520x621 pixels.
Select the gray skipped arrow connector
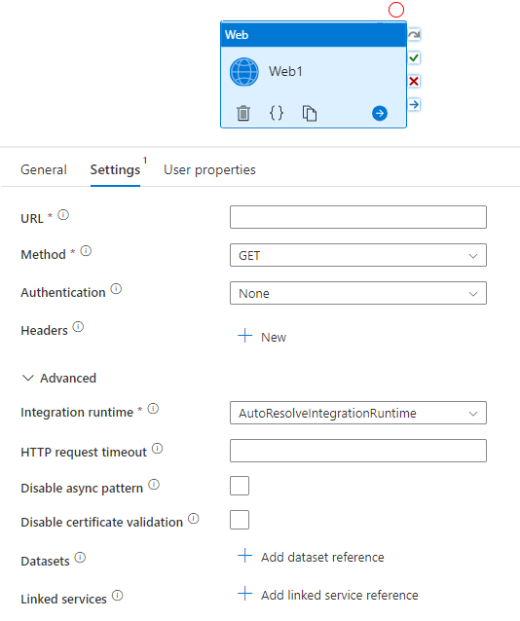tap(414, 35)
